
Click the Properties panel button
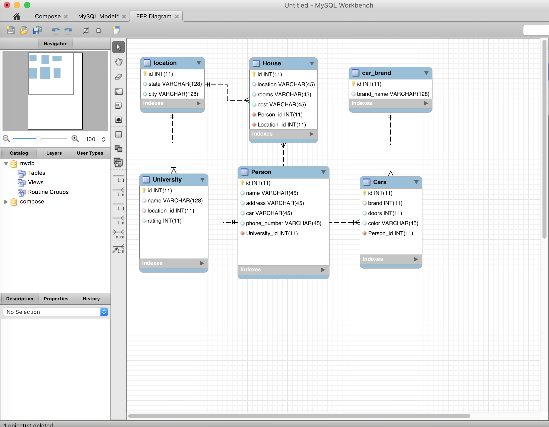click(x=55, y=298)
